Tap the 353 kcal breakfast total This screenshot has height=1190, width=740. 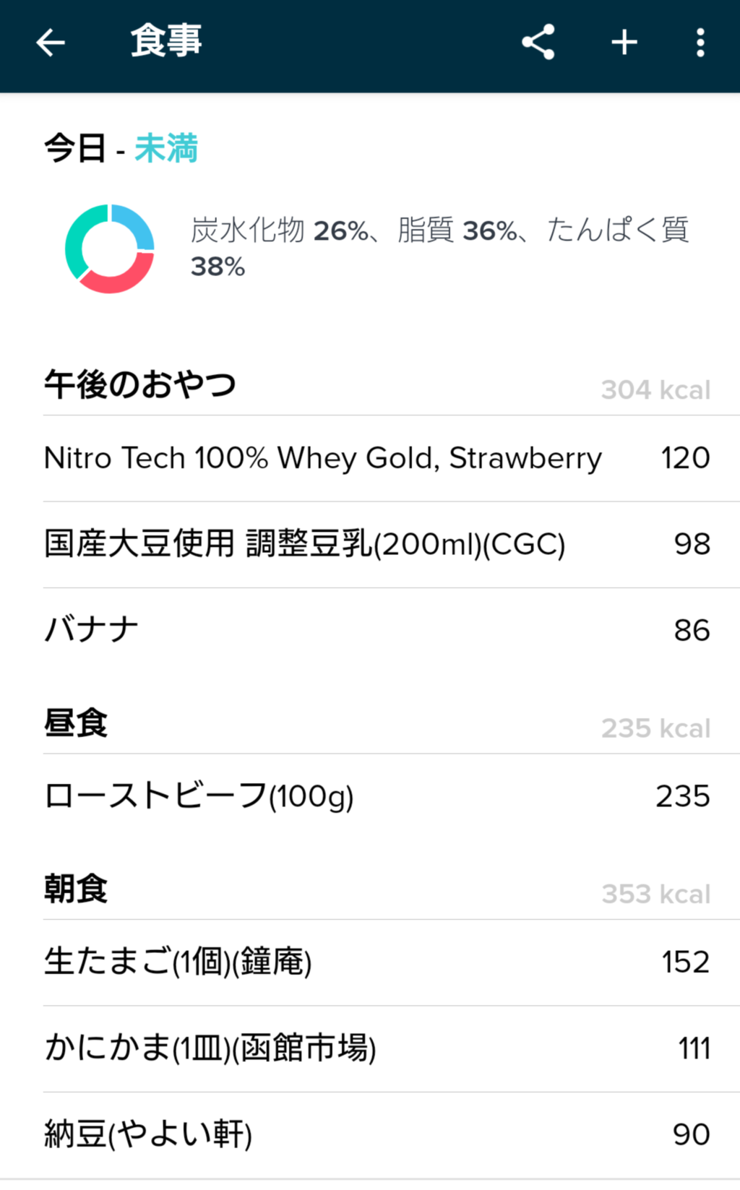click(655, 894)
